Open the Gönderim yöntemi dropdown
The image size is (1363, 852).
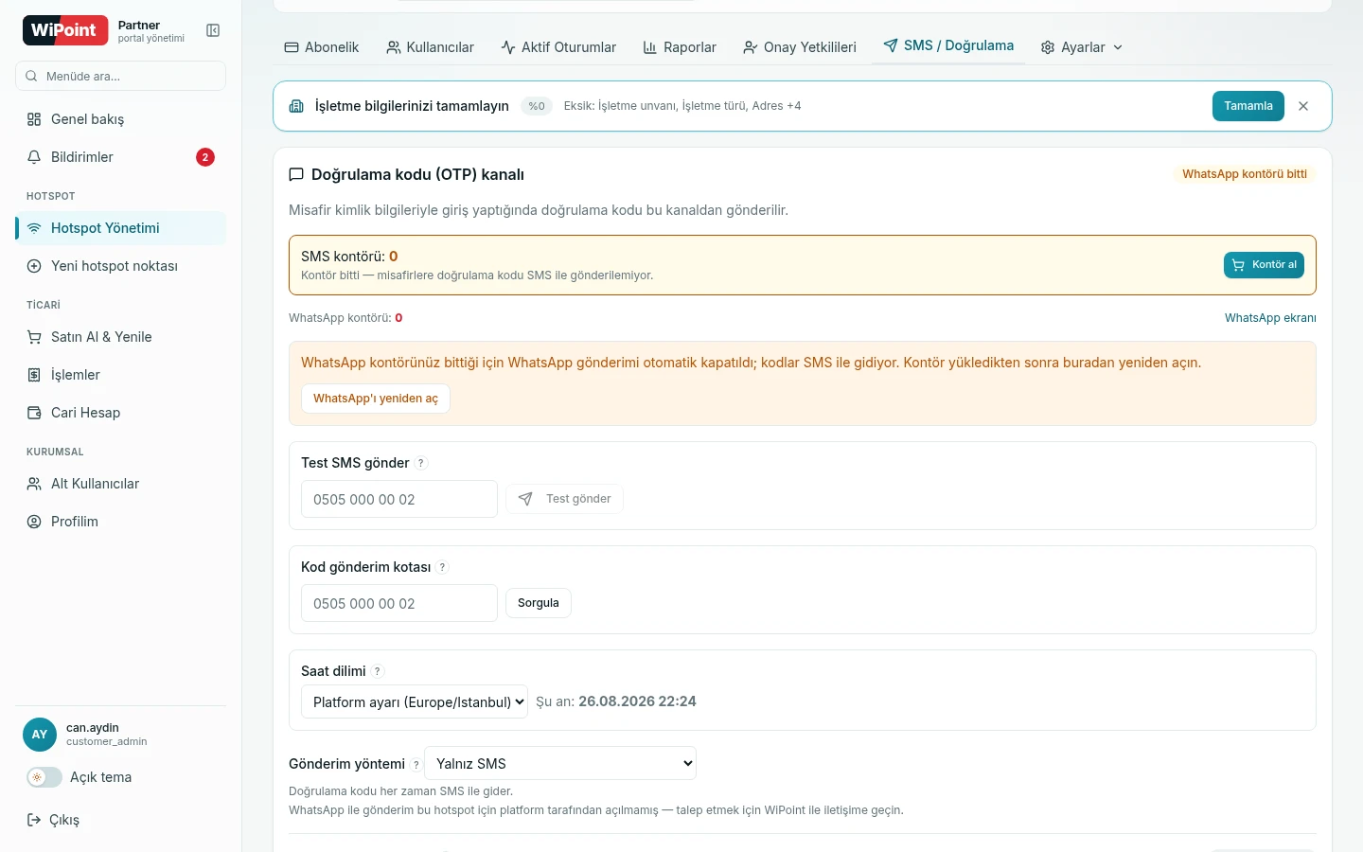pyautogui.click(x=560, y=763)
